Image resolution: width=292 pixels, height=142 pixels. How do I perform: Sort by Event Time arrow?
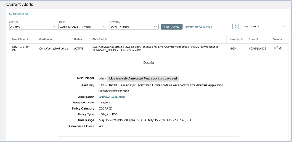point(28,39)
